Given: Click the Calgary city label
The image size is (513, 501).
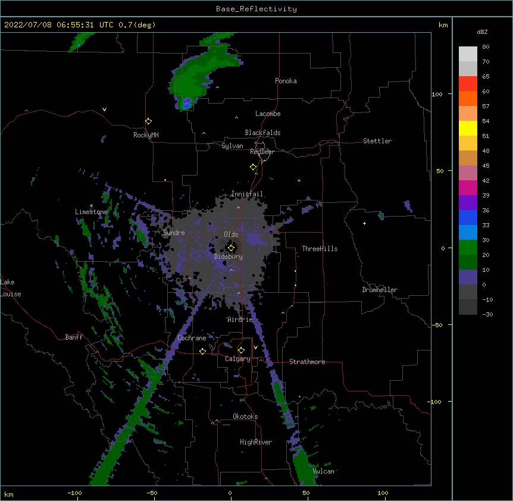Looking at the screenshot, I should point(237,359).
